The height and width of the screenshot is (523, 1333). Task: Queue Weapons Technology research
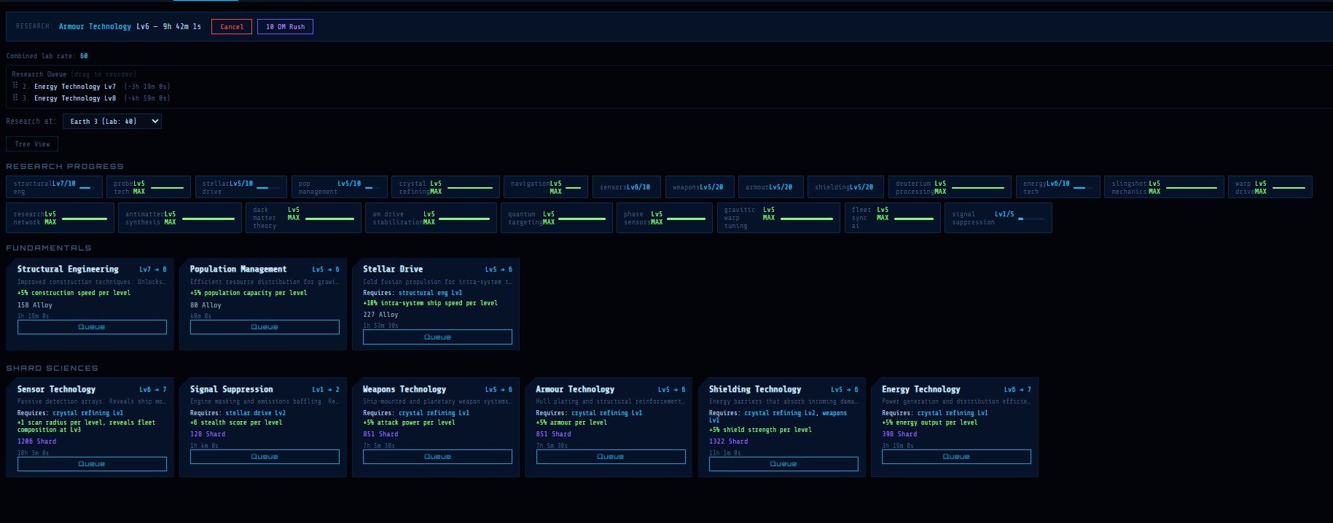coord(437,457)
